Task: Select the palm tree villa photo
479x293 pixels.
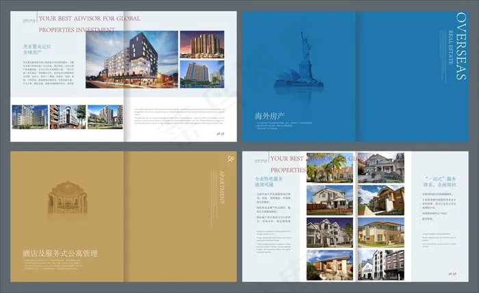Action: tap(330, 168)
